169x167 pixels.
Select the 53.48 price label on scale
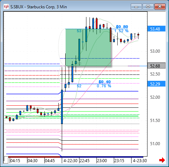click(x=157, y=29)
